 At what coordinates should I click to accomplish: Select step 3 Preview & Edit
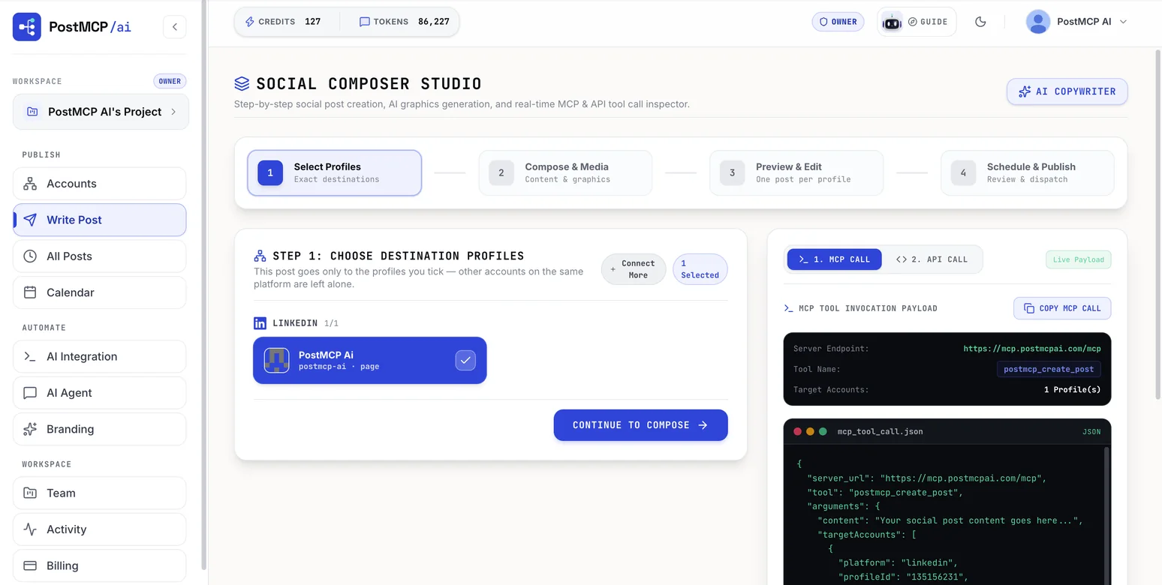[x=796, y=172]
